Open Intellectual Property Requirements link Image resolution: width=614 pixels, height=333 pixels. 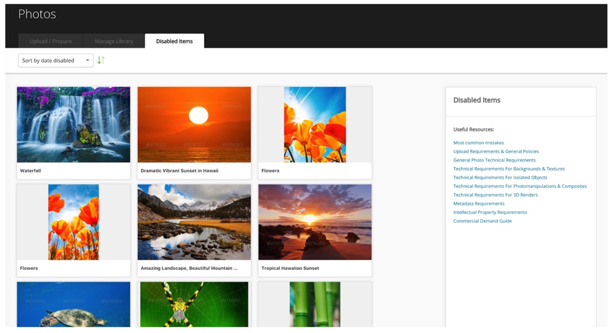[x=490, y=213]
